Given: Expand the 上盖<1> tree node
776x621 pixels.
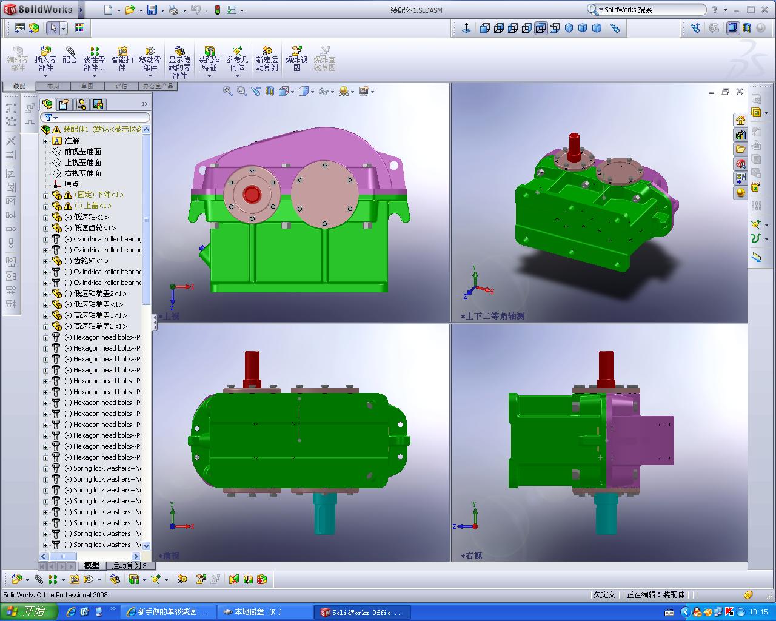Looking at the screenshot, I should 45,206.
